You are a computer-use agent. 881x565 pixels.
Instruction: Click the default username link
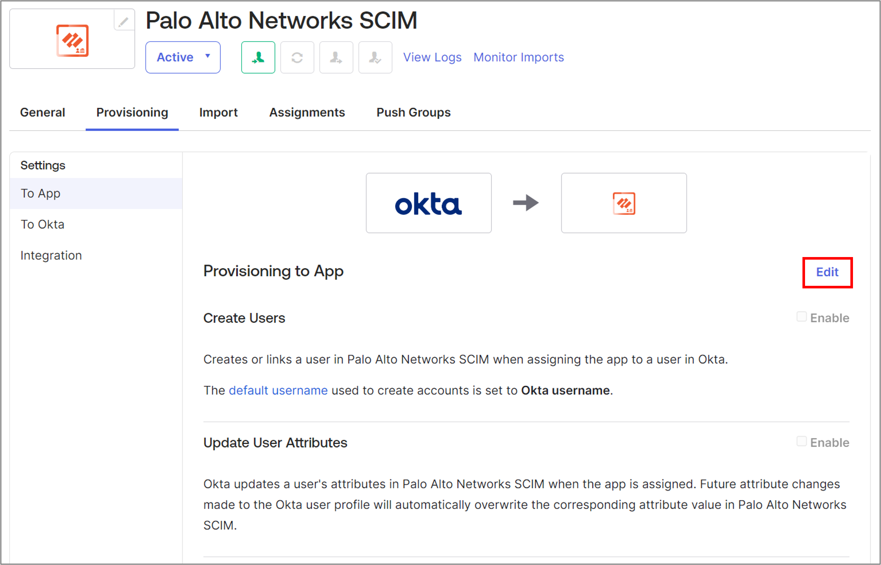[278, 391]
